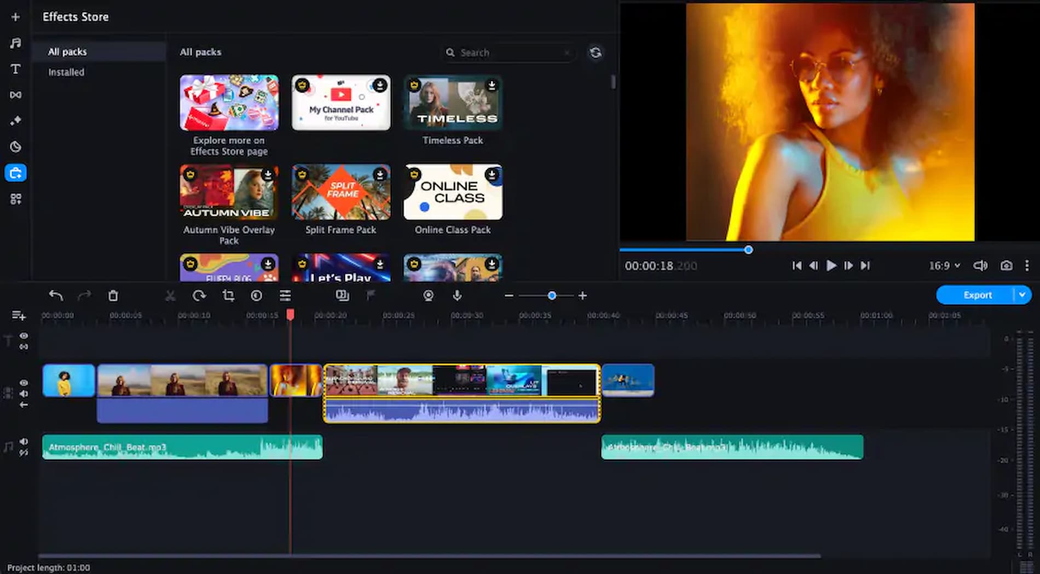
Task: Record a voiceover with the microphone icon
Action: point(457,295)
